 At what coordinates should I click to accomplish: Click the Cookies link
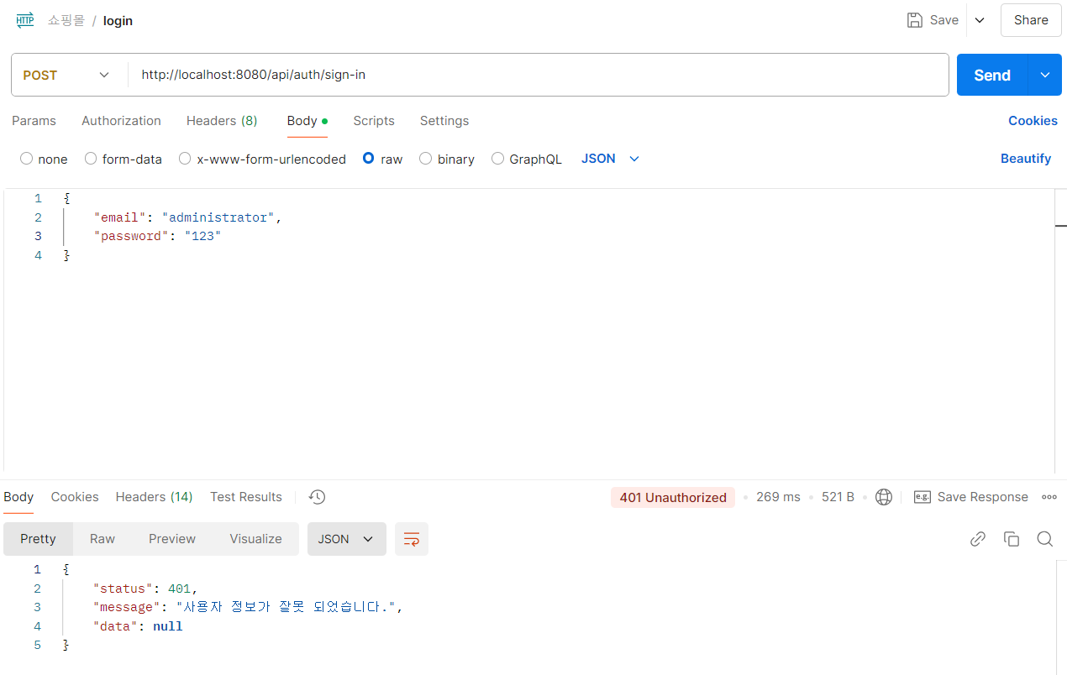click(x=1033, y=121)
